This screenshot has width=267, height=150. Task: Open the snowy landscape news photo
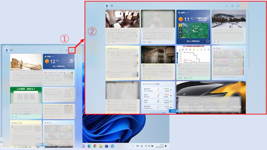[229, 18]
